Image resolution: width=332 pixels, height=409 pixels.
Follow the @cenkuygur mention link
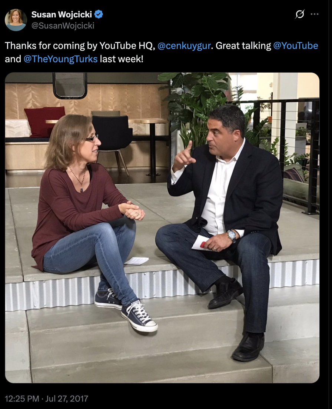tap(184, 46)
